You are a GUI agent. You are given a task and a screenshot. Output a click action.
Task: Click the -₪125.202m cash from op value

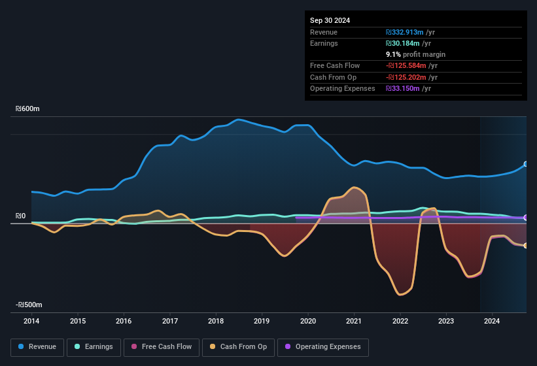(x=406, y=77)
